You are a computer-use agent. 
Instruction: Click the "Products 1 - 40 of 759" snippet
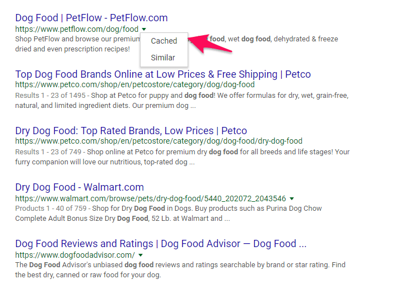click(169, 214)
